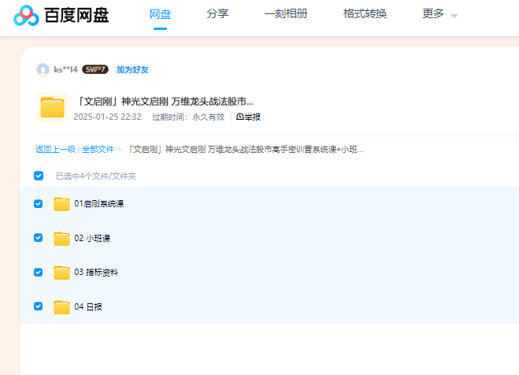This screenshot has width=519, height=375.
Task: Open folder name 02 小班课
Action: click(x=92, y=238)
